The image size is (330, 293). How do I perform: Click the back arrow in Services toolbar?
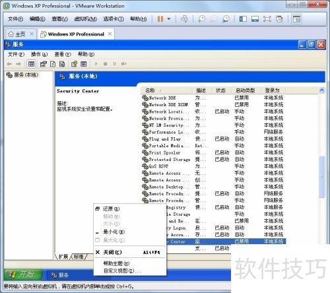point(9,64)
